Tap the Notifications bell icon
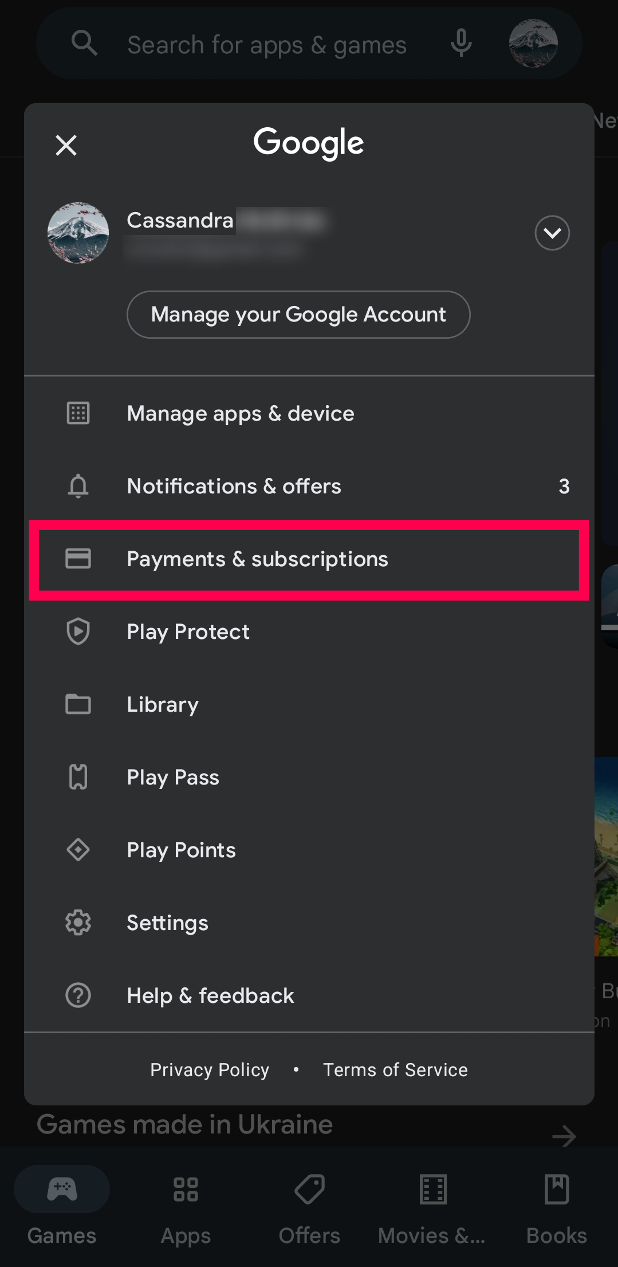 point(78,486)
